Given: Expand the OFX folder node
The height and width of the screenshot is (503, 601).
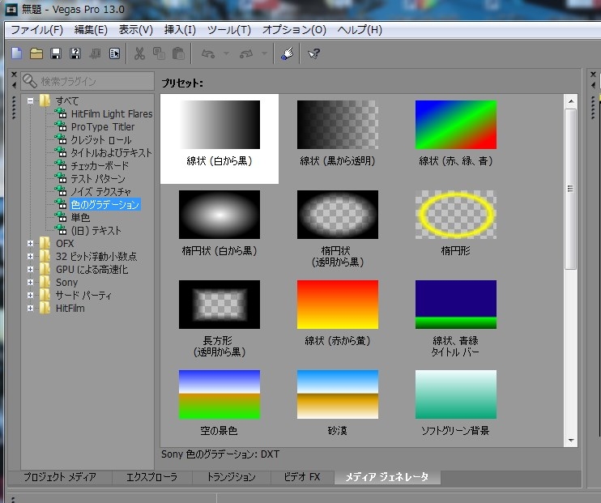Looking at the screenshot, I should pos(30,244).
